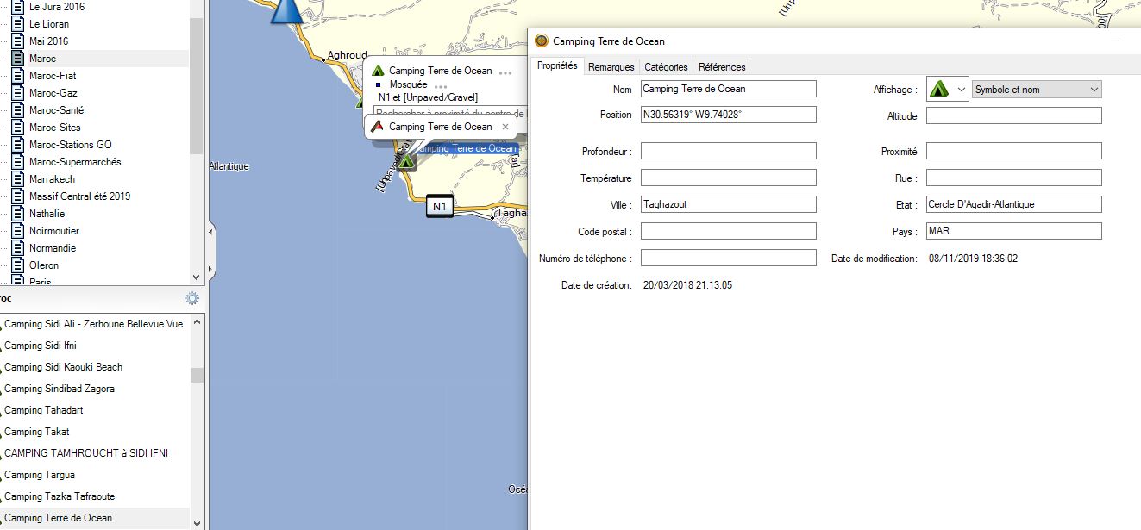
Task: Click the Altitude input field
Action: 1013,115
